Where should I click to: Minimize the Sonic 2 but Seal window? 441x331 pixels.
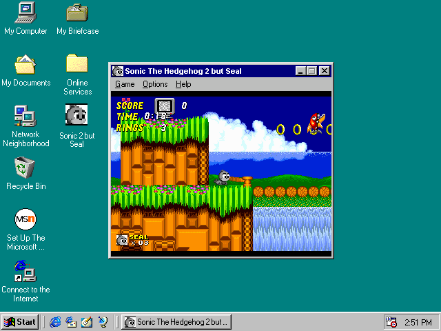click(x=300, y=71)
